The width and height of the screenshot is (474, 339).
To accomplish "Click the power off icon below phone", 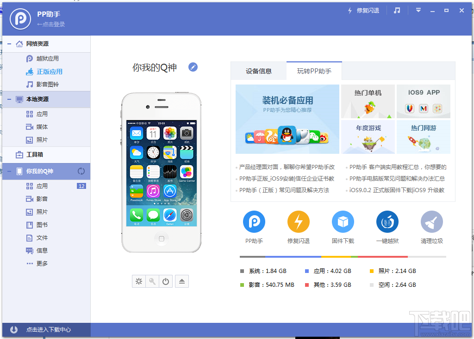I will 166,281.
